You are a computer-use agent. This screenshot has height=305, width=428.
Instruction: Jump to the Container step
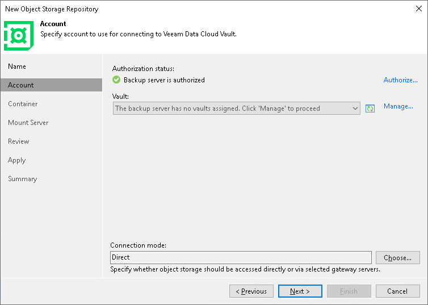(23, 104)
